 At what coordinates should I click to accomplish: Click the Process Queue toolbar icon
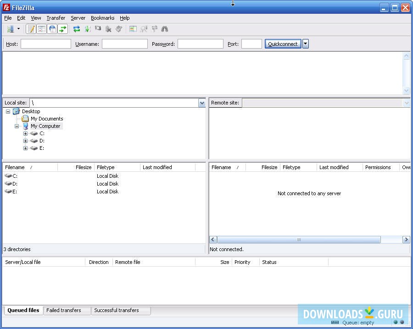pos(88,29)
